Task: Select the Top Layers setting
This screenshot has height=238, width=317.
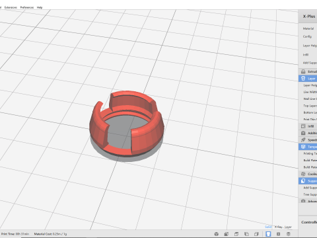Action: (x=310, y=106)
